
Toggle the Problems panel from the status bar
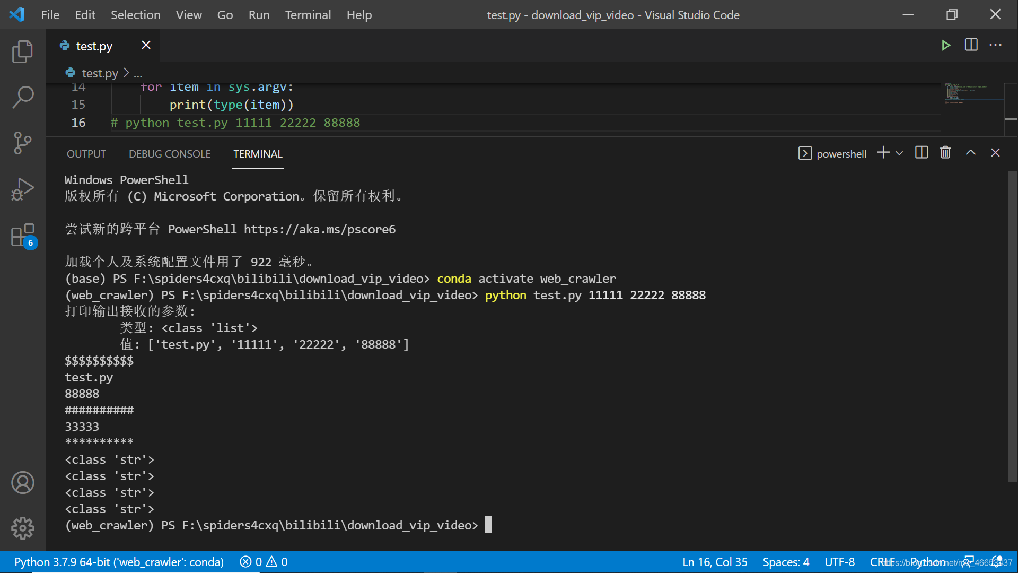point(264,562)
